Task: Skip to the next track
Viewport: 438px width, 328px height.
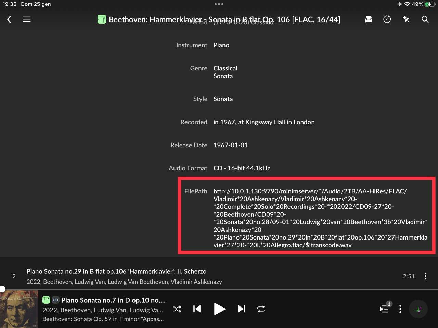Action: click(242, 309)
